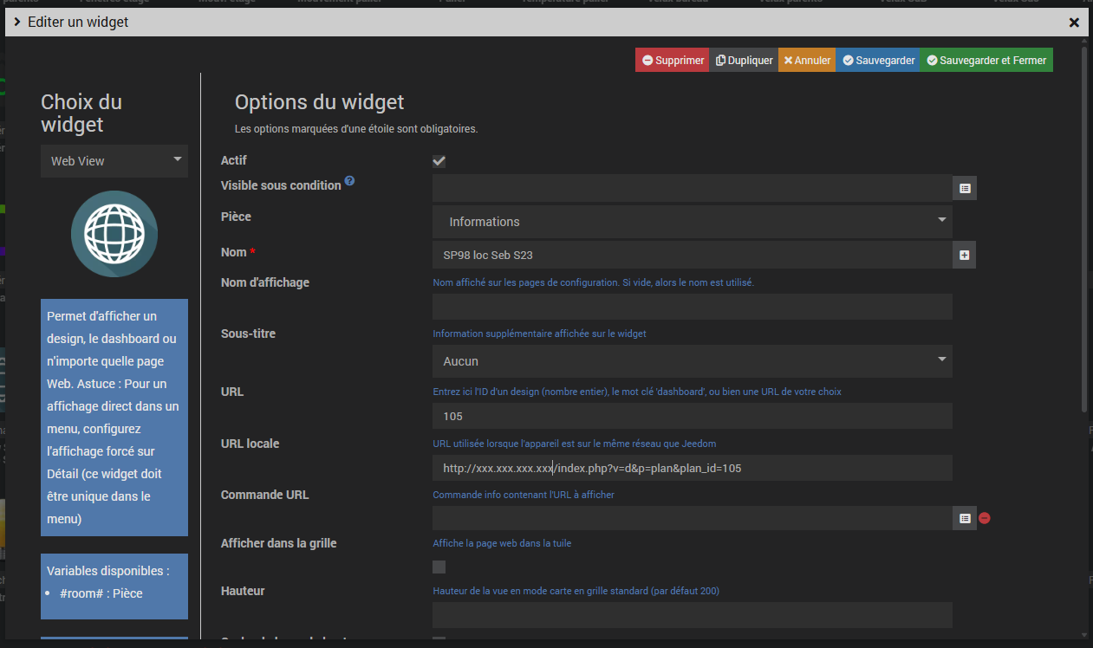Click the list icon beside Commande URL field
Screen dimensions: 1093x648
(965, 518)
